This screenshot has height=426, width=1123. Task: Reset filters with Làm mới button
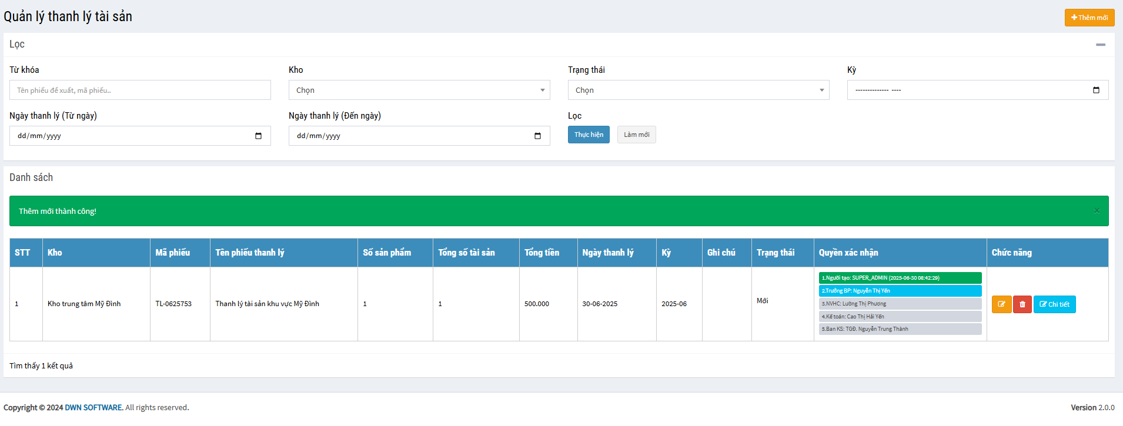636,135
